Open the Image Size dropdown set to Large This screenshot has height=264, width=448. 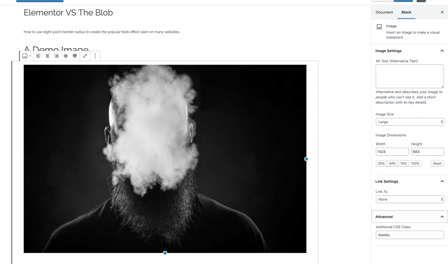point(409,122)
